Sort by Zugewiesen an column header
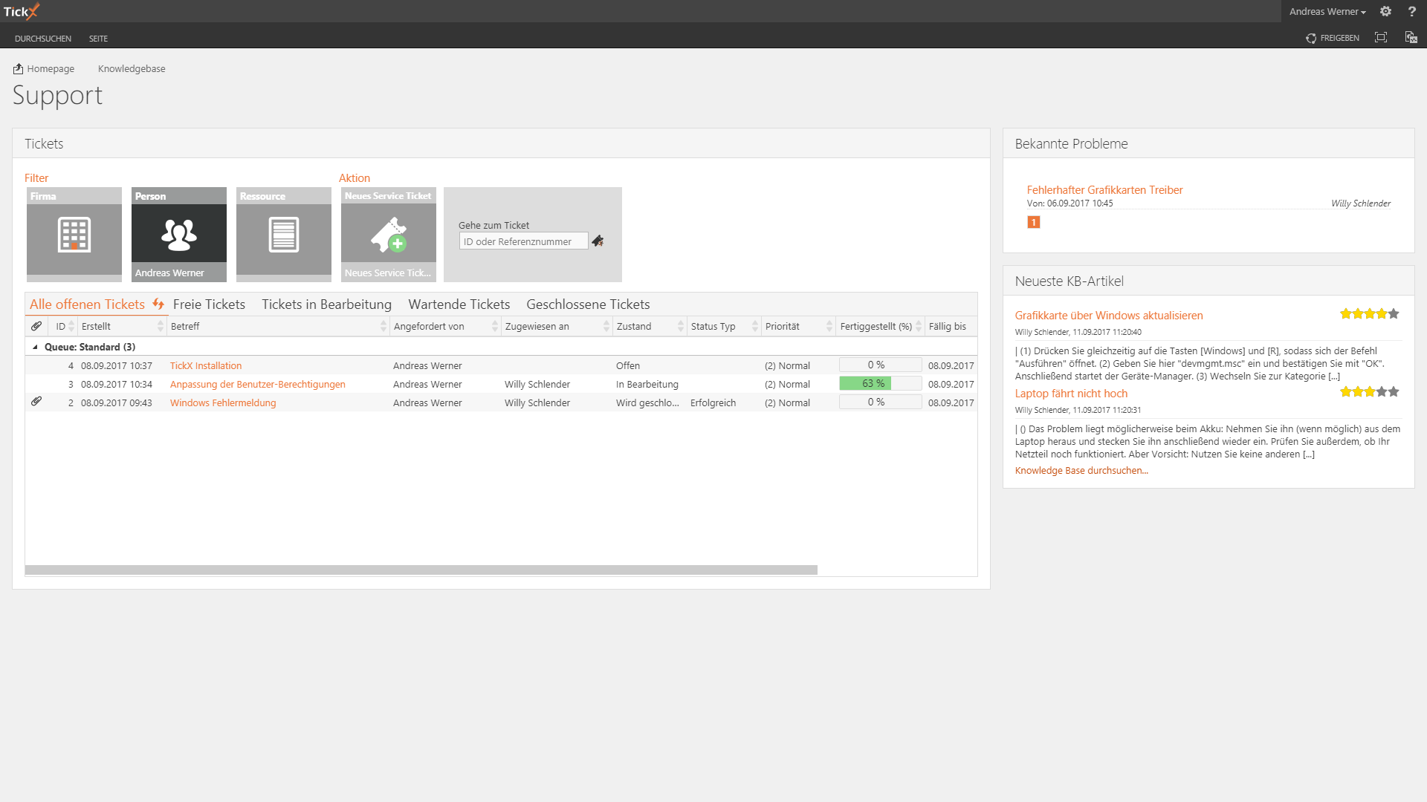The image size is (1427, 802). (x=557, y=326)
